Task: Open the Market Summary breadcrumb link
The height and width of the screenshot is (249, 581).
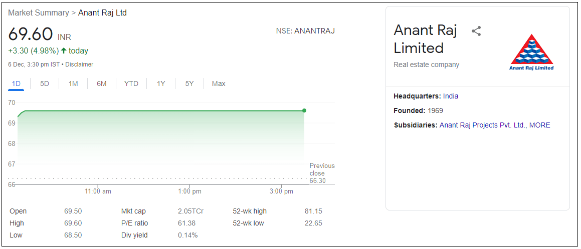Action: tap(39, 13)
